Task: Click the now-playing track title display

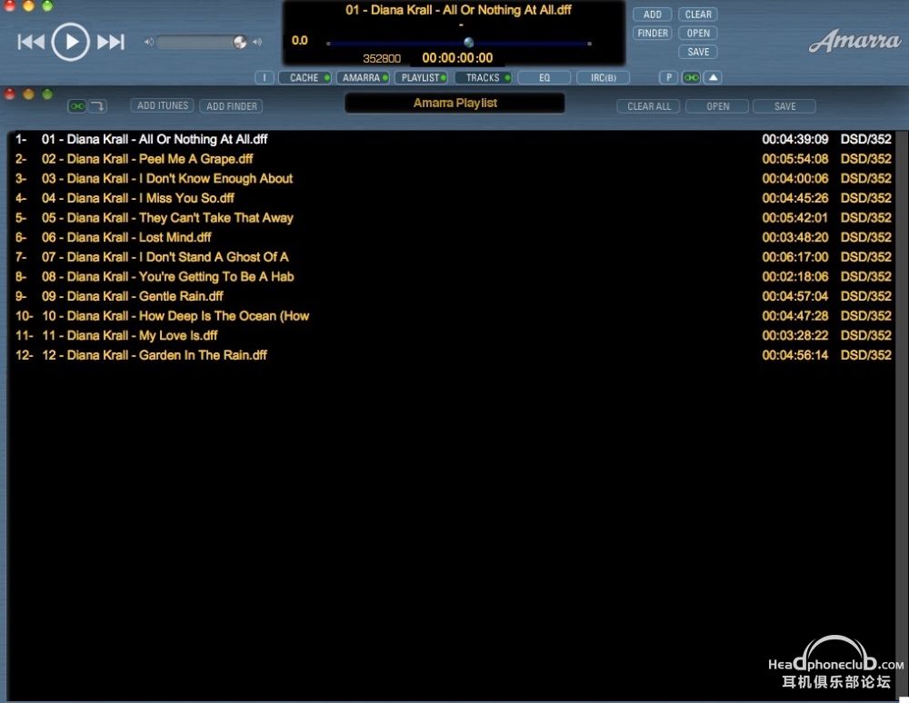Action: (458, 10)
